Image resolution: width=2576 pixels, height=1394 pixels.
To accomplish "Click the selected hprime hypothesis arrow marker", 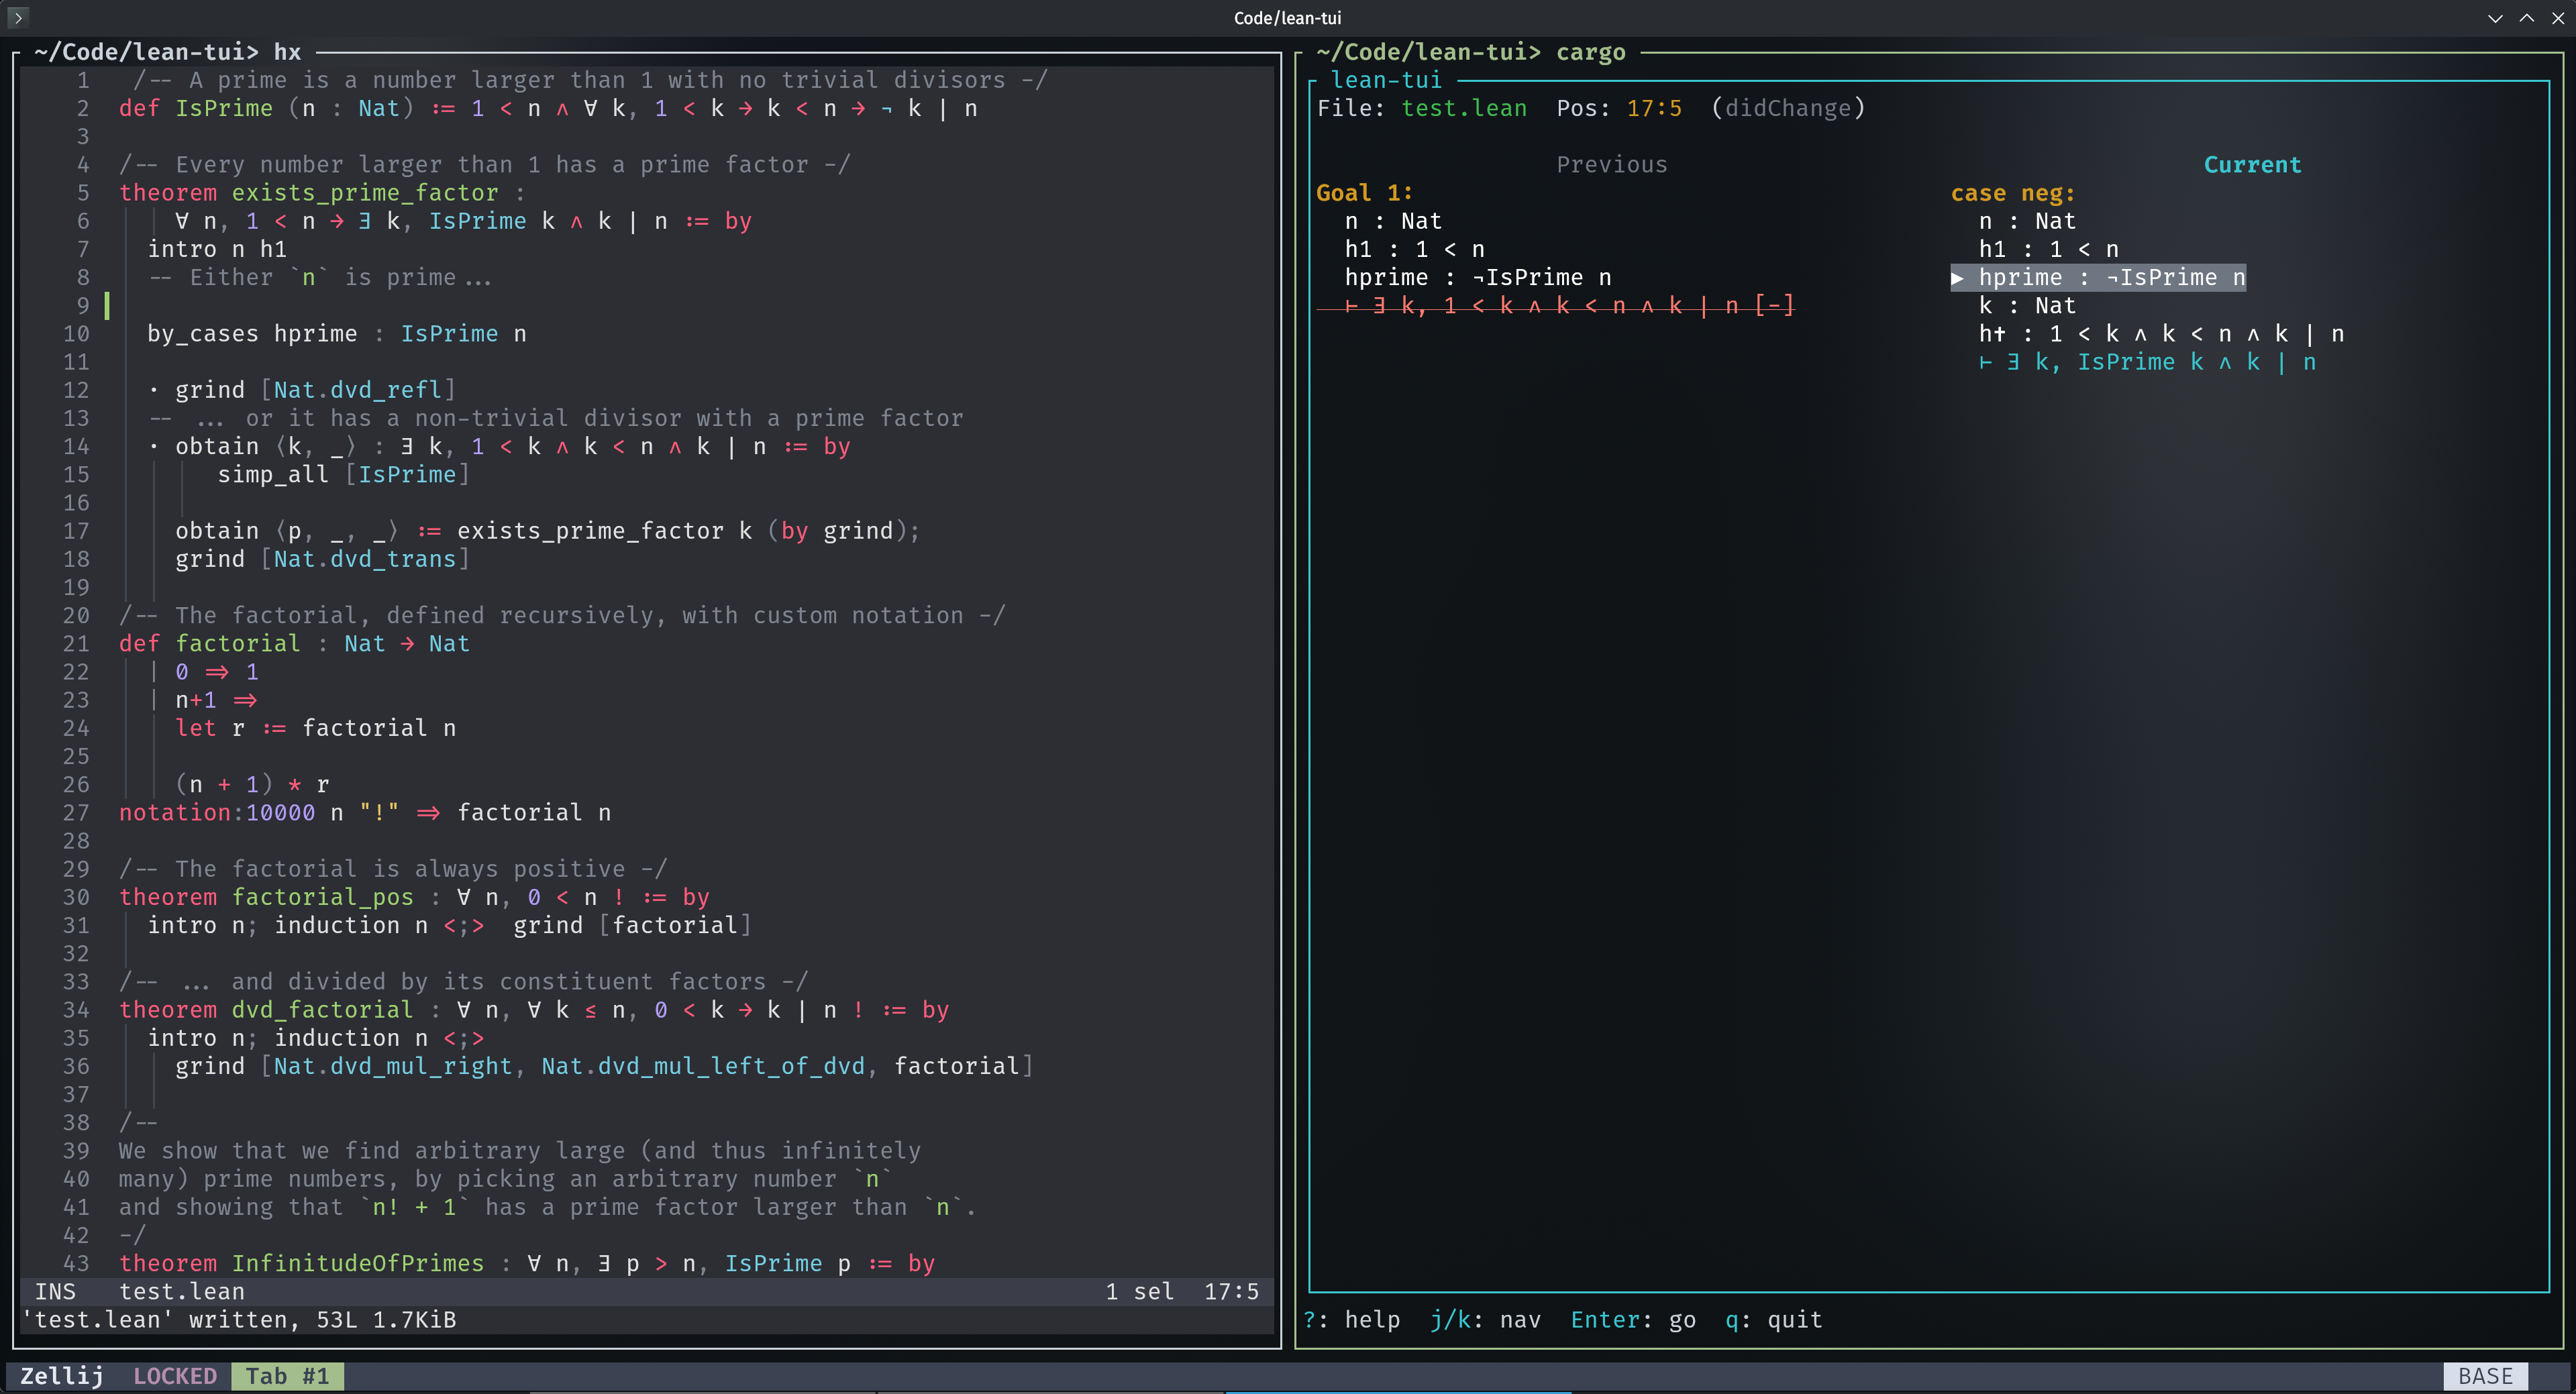I will 1957,278.
